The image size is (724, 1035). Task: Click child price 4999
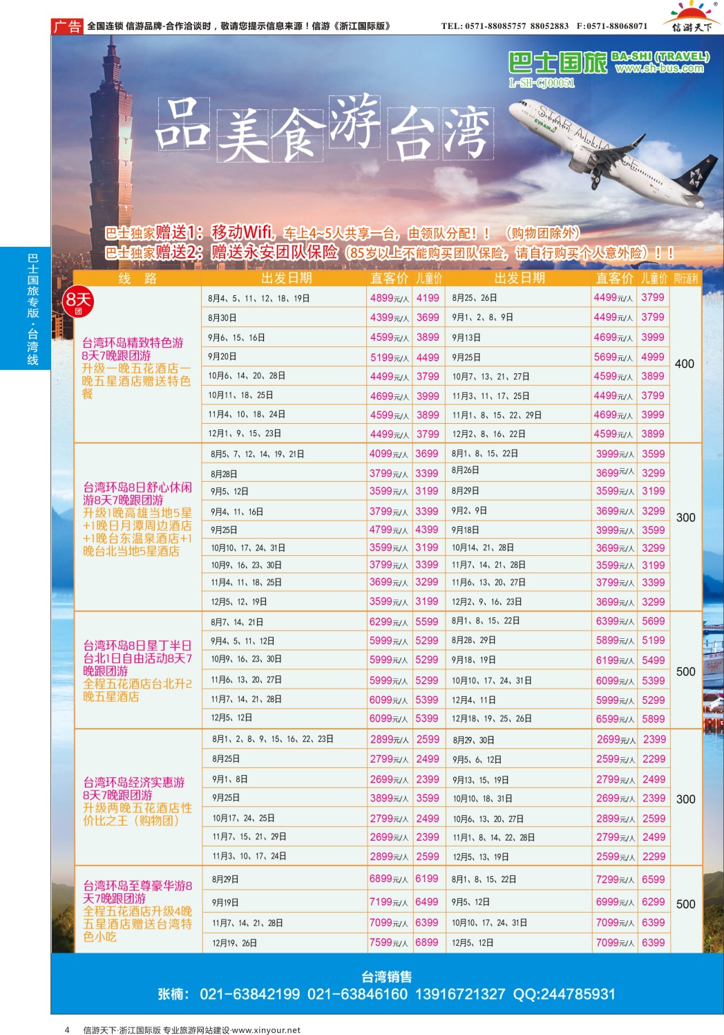click(x=653, y=357)
